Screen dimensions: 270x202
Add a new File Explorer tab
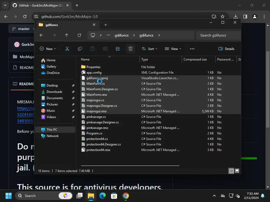pos(105,25)
